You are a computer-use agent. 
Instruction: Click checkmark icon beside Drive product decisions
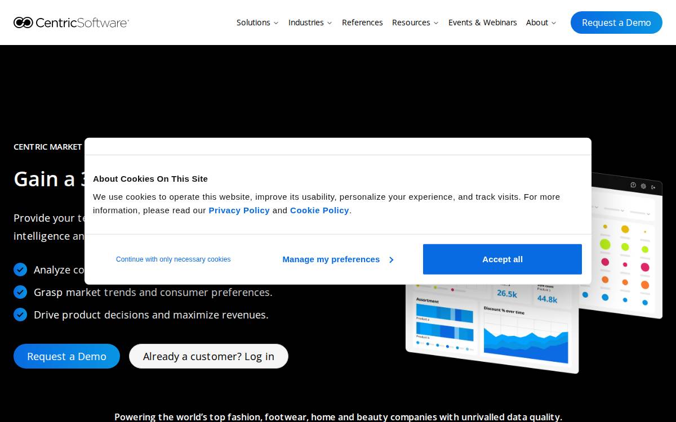coord(20,315)
